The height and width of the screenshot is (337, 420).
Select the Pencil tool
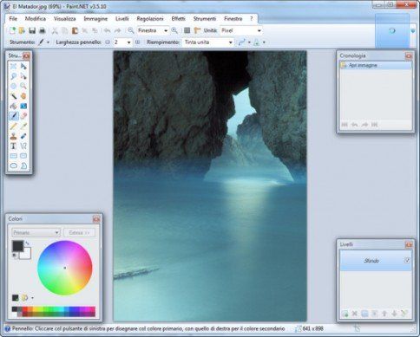point(13,126)
